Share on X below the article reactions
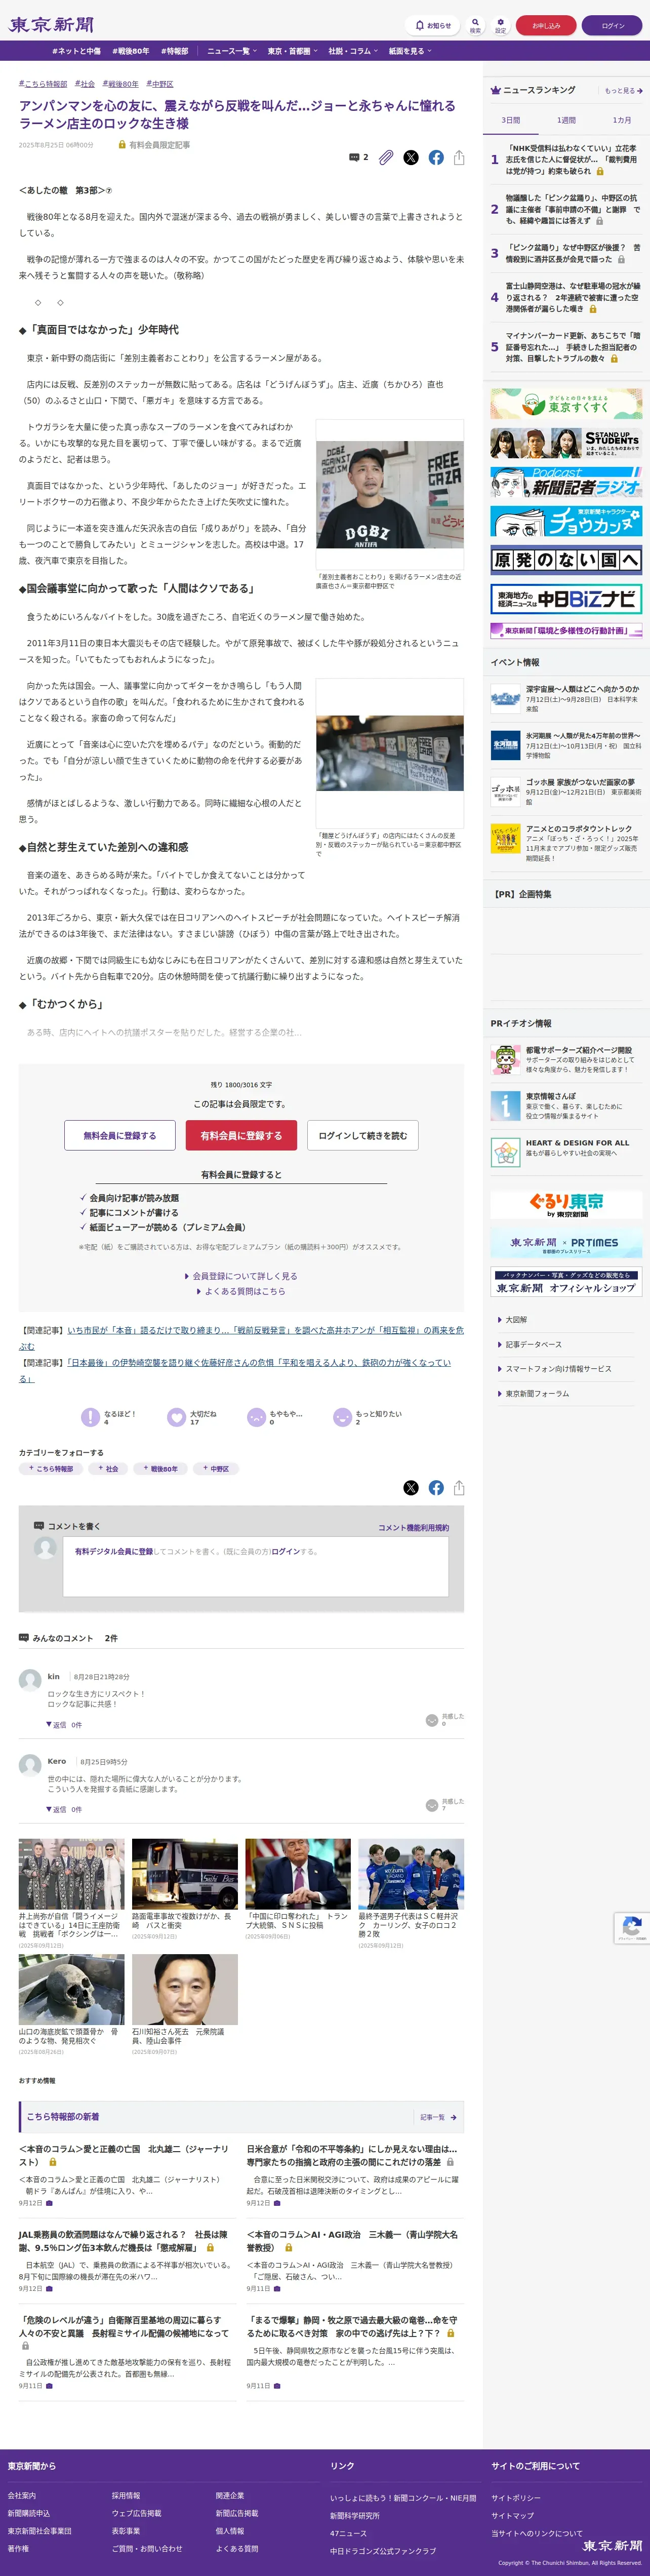 [411, 1487]
